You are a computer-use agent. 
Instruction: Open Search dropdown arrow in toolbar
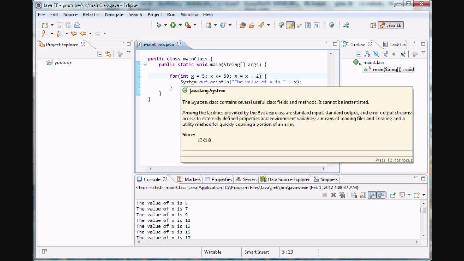[x=268, y=25]
